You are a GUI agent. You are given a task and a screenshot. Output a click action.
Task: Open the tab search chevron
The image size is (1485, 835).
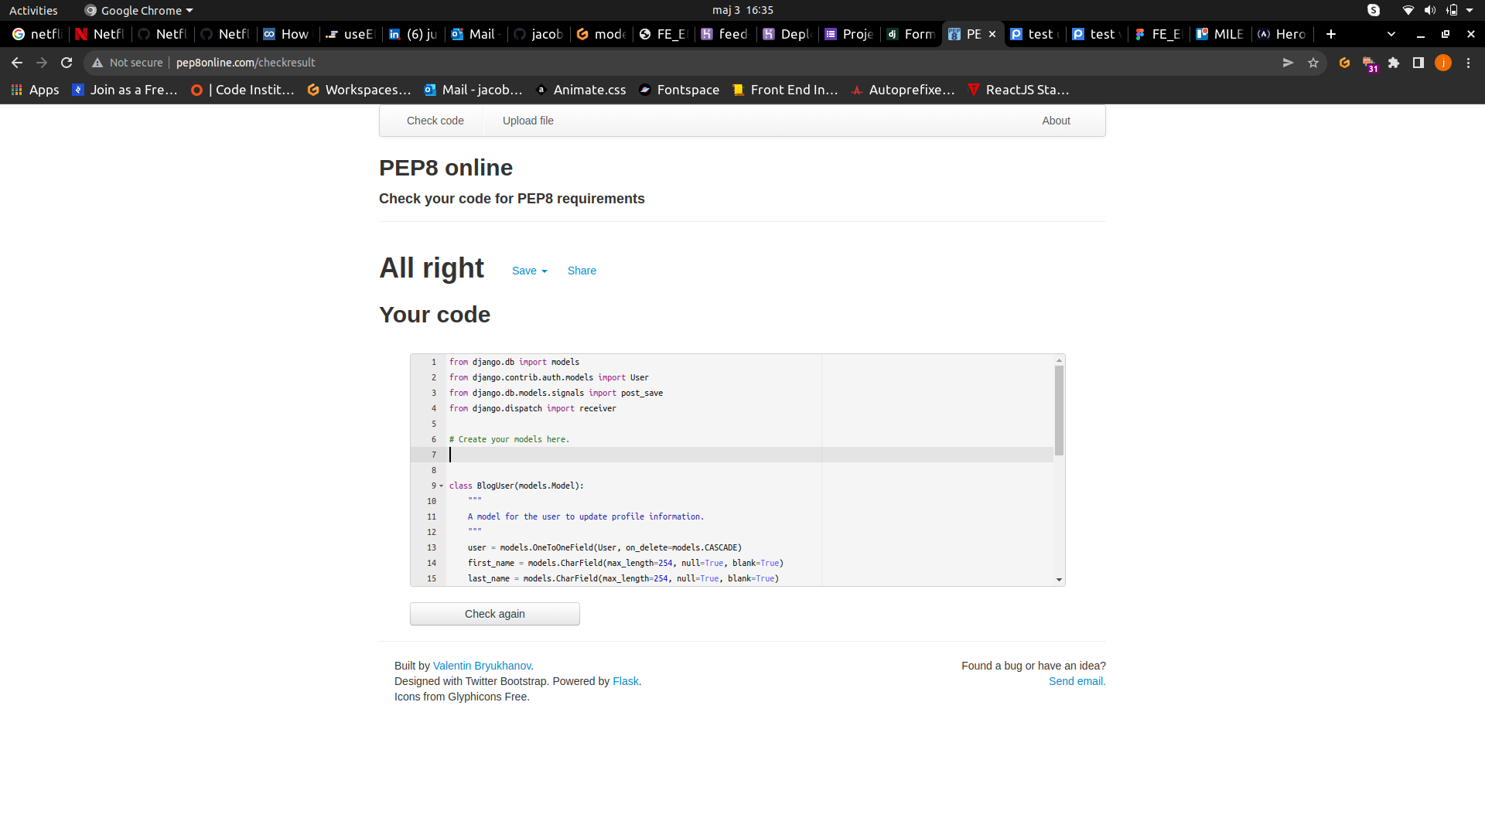tap(1391, 34)
